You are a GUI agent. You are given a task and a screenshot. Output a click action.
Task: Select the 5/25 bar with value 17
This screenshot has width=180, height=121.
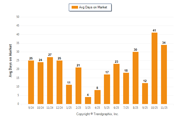[107, 89]
